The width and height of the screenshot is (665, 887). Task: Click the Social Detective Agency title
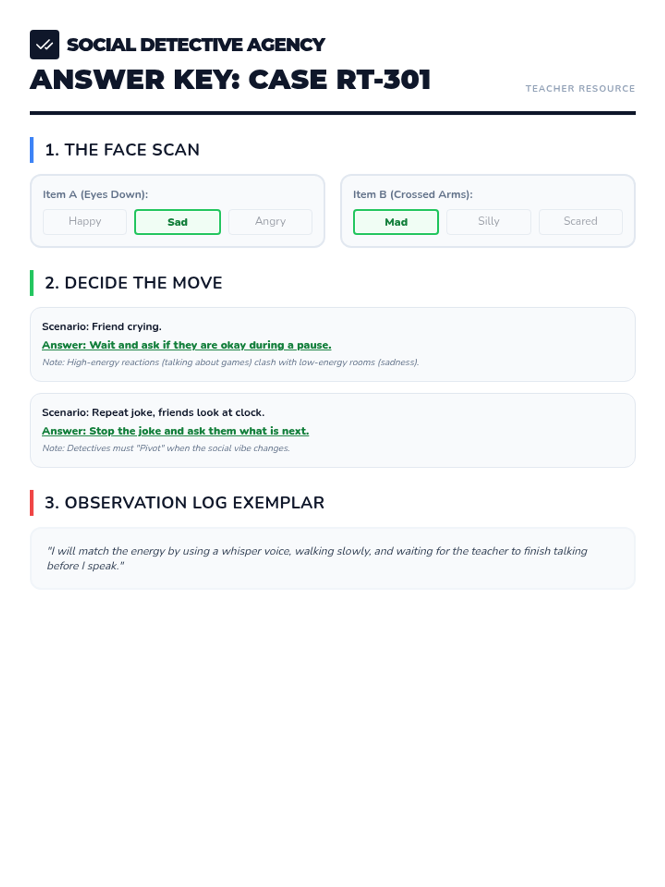[x=196, y=44]
